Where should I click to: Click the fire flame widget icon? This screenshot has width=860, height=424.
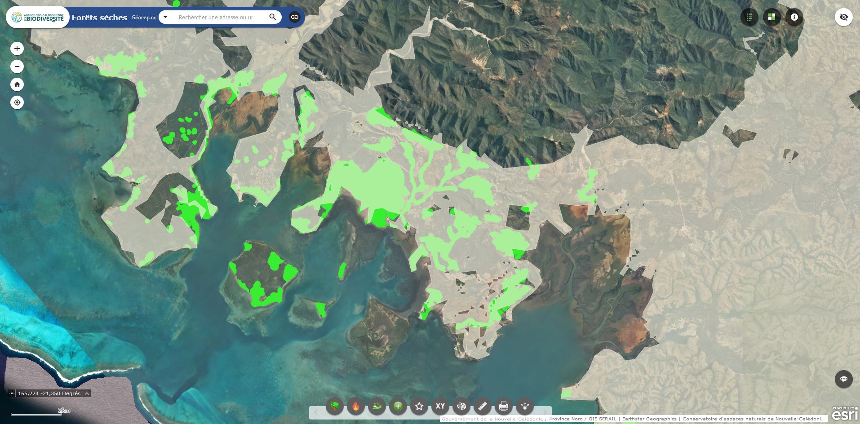point(356,406)
